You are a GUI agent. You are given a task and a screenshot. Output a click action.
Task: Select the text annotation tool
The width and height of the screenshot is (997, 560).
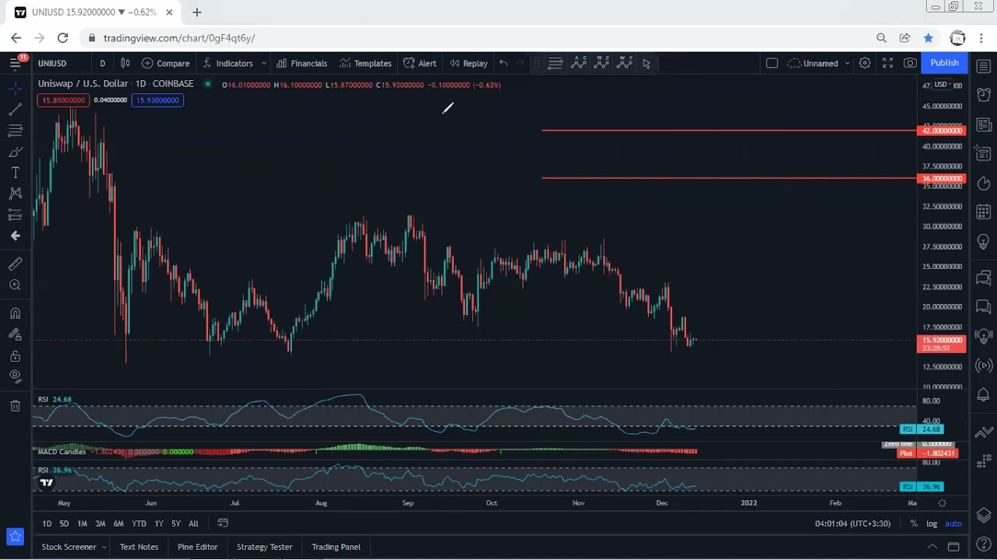[15, 173]
